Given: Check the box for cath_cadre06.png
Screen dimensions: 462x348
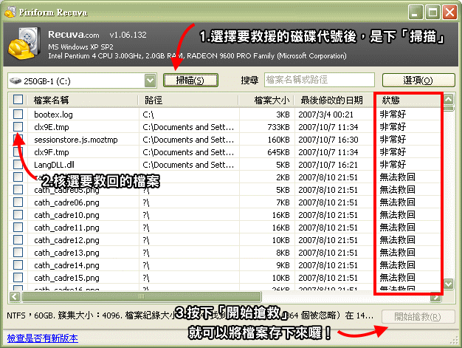Looking at the screenshot, I should (x=18, y=202).
